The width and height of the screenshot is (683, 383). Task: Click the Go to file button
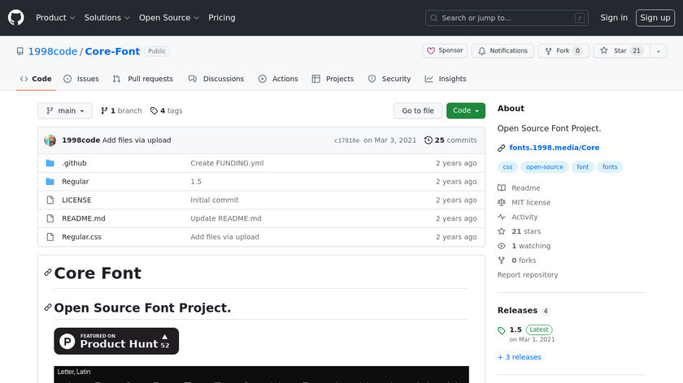point(418,111)
